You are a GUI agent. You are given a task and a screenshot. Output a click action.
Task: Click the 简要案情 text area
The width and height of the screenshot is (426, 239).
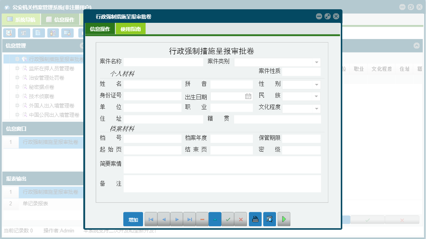tap(222, 165)
